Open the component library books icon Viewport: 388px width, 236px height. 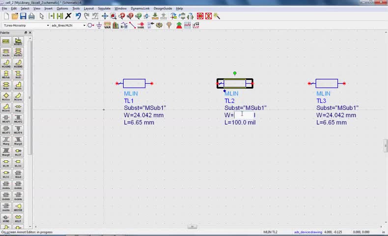(115, 25)
